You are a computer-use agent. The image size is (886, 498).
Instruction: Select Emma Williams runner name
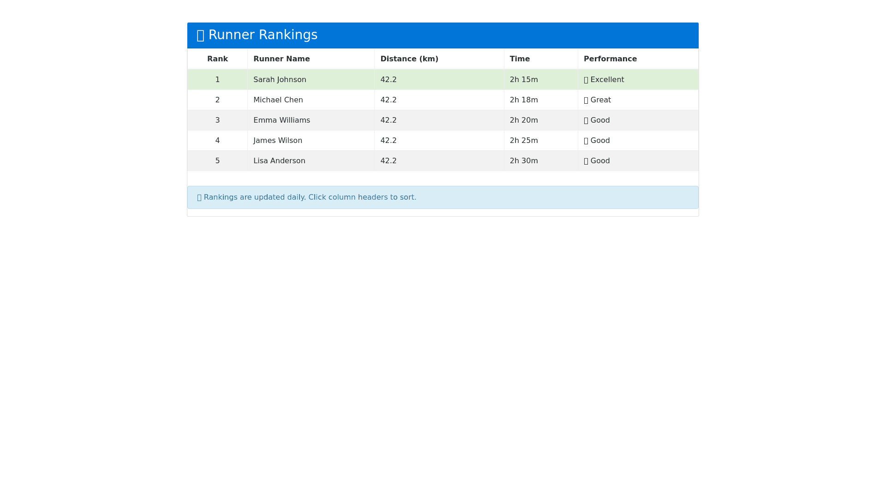(281, 120)
